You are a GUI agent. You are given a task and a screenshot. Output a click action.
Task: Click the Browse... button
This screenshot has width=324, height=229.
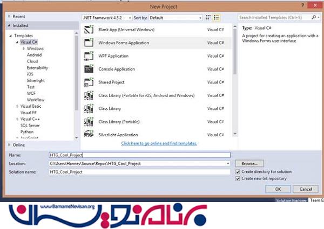point(249,163)
